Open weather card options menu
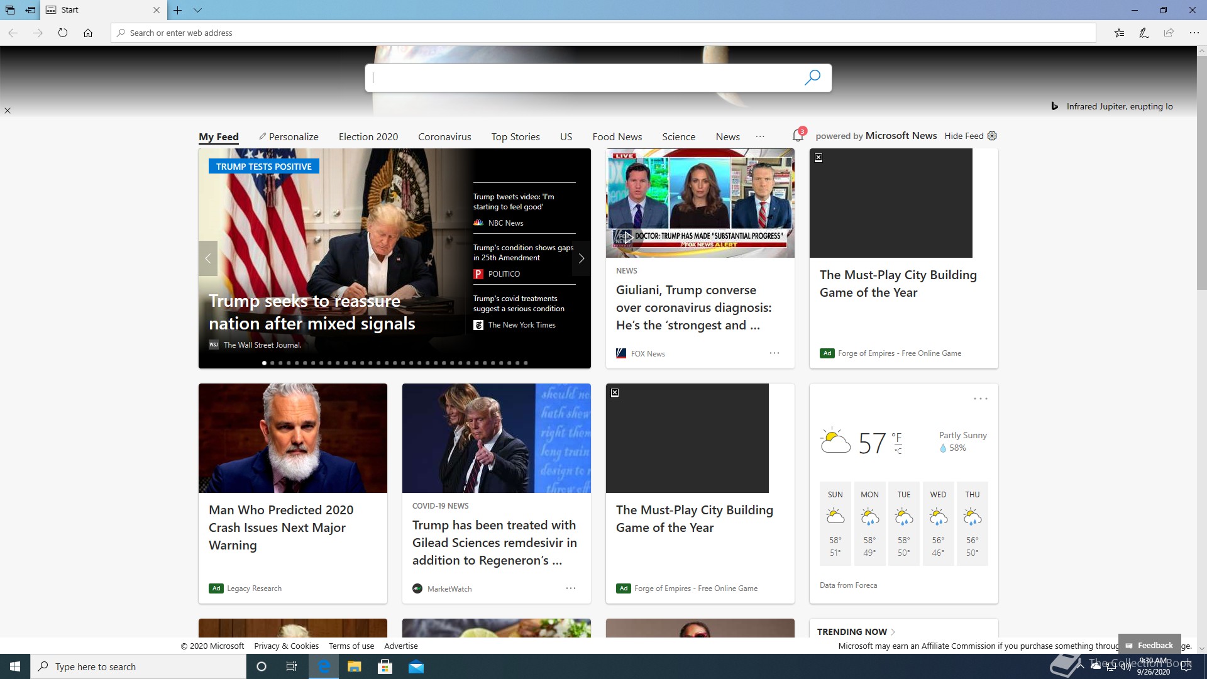1207x679 pixels. [981, 399]
